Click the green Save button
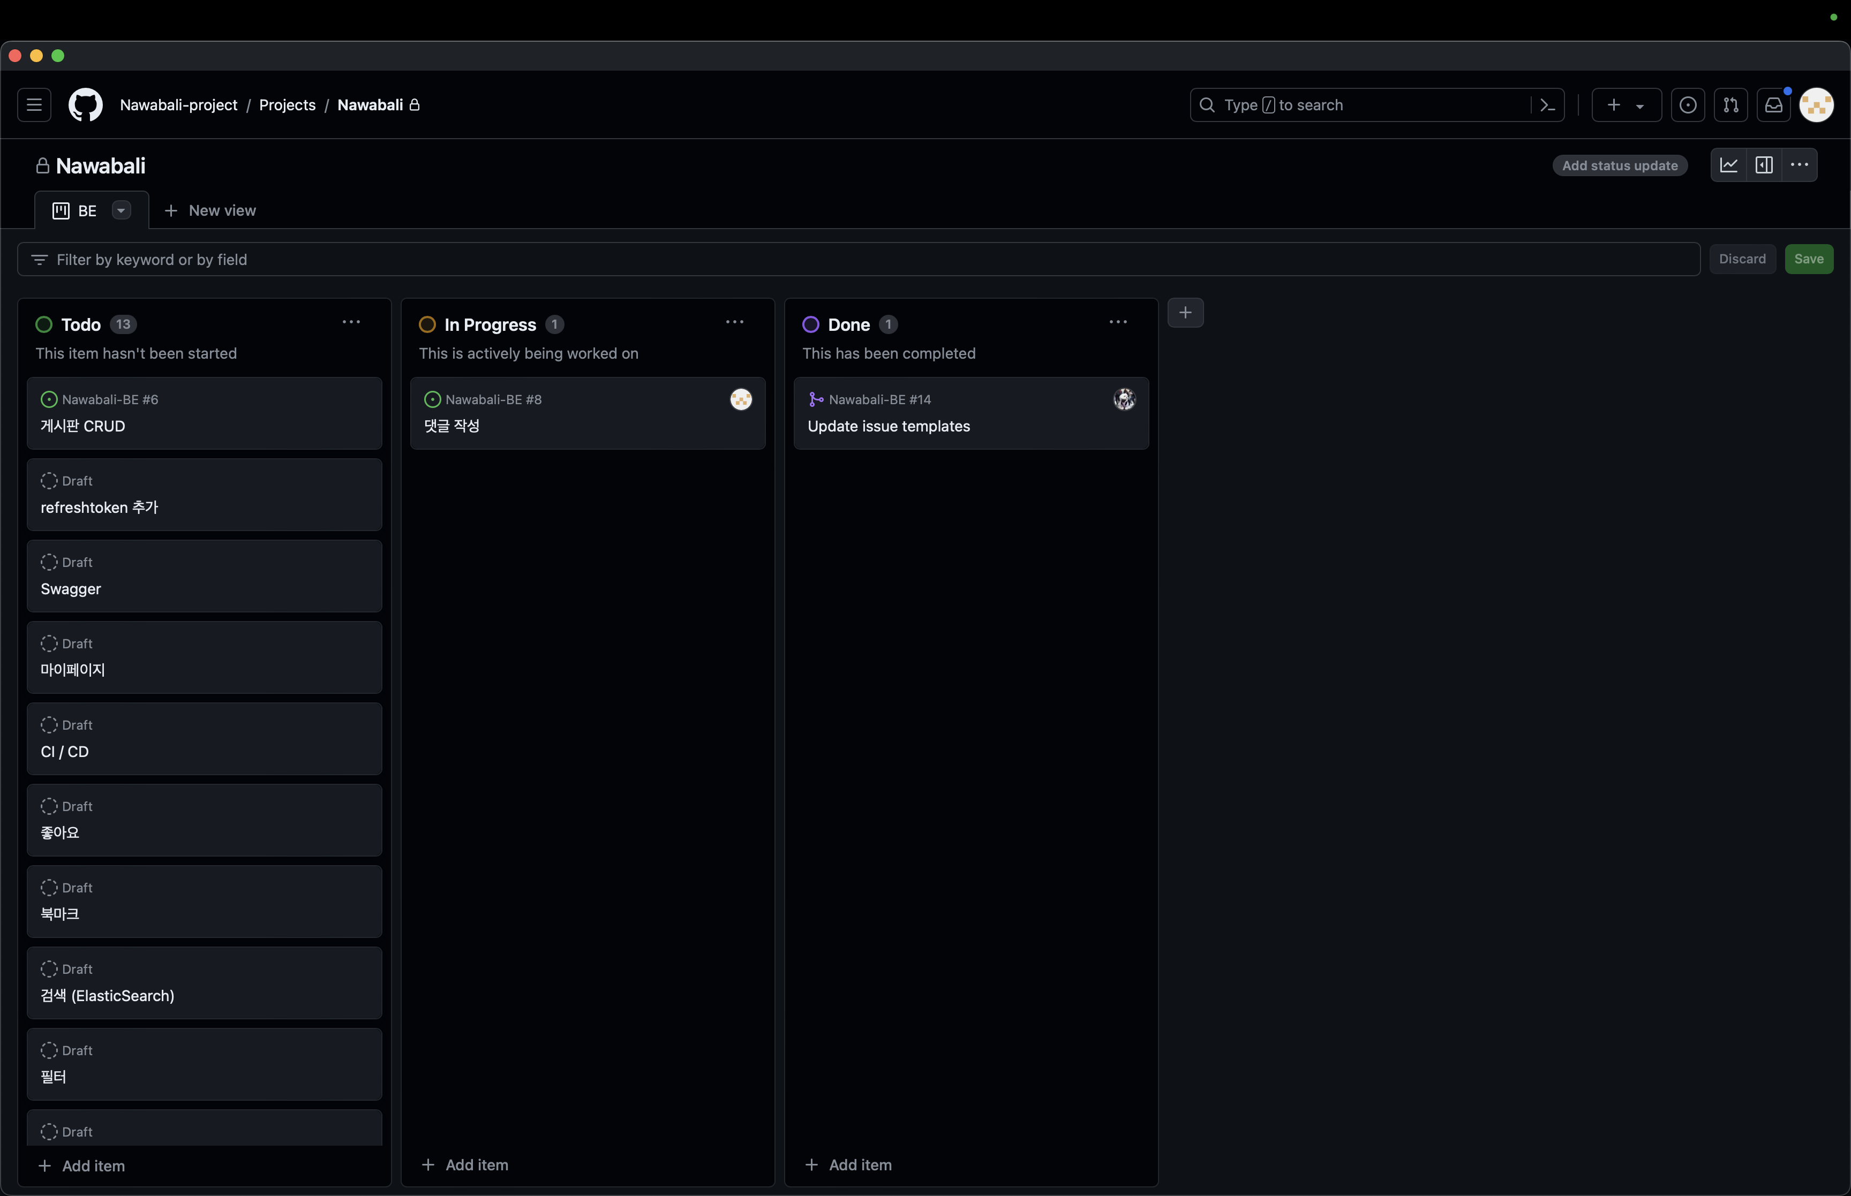 1808,260
